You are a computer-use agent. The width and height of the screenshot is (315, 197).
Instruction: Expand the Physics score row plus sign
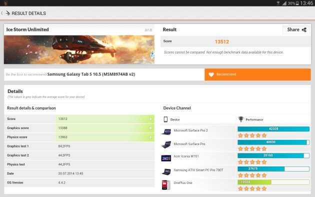pyautogui.click(x=150, y=137)
